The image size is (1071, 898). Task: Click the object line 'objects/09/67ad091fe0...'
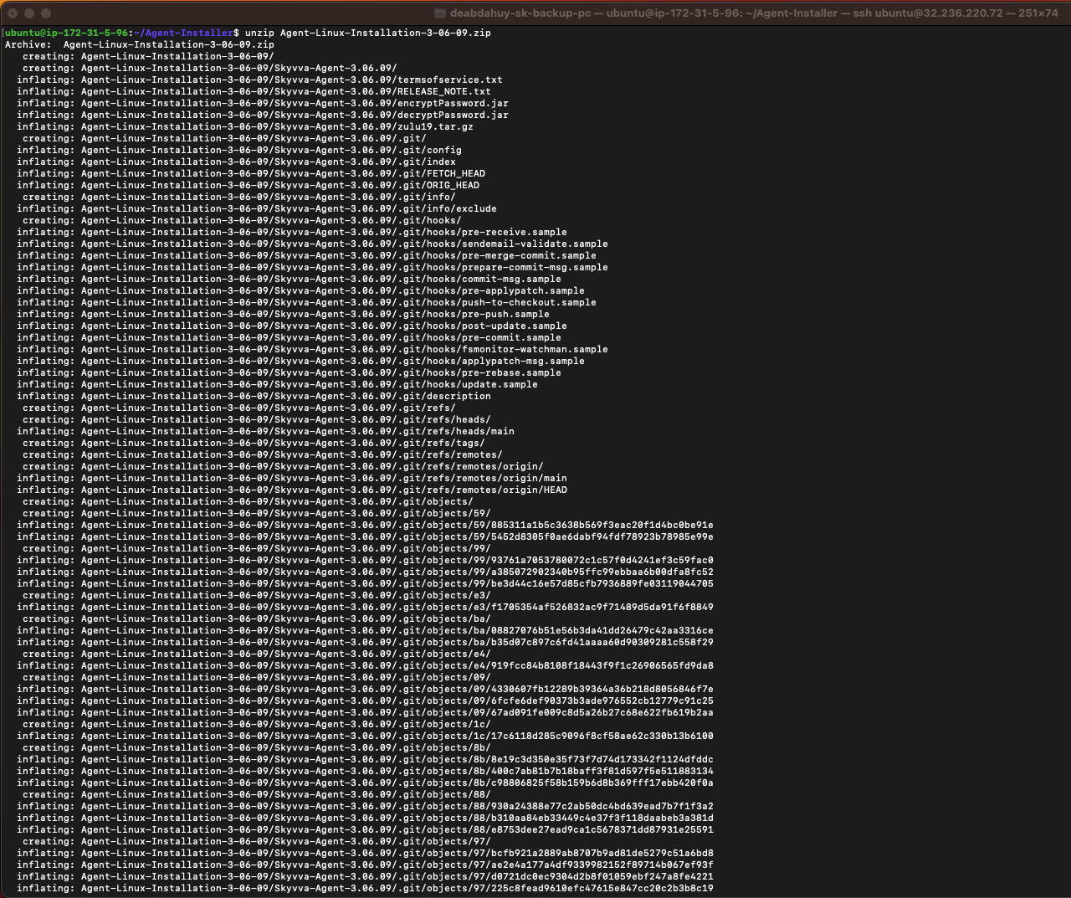pos(365,712)
